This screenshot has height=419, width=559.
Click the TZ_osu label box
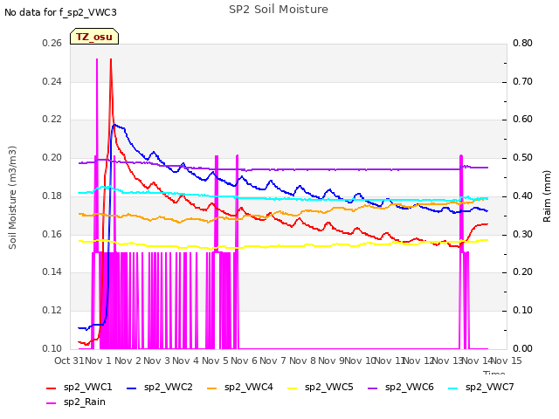pos(94,37)
